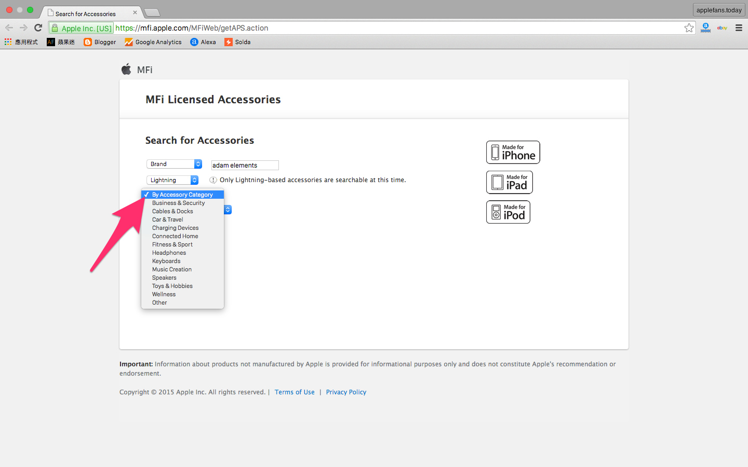The width and height of the screenshot is (748, 467).
Task: Open the 蘋果迷 bookmark
Action: point(61,42)
